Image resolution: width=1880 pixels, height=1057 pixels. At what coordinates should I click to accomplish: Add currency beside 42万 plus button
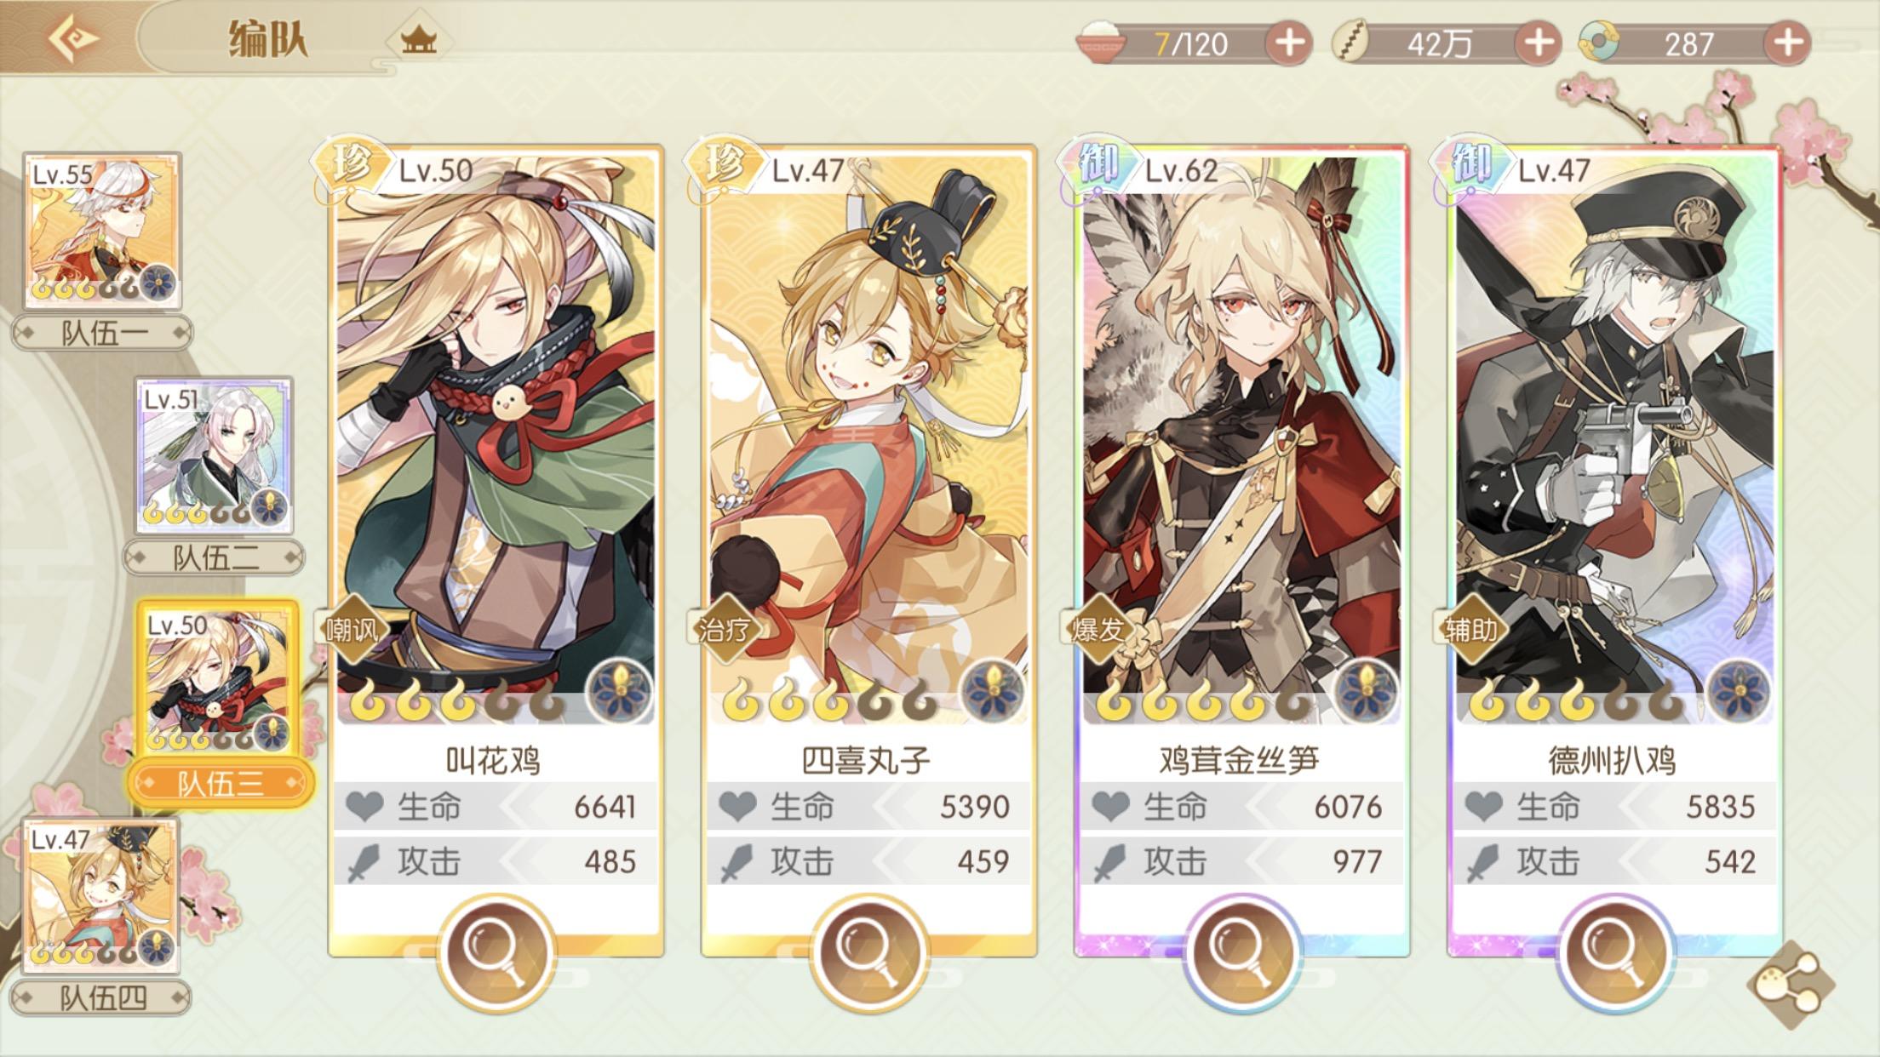(x=1537, y=43)
